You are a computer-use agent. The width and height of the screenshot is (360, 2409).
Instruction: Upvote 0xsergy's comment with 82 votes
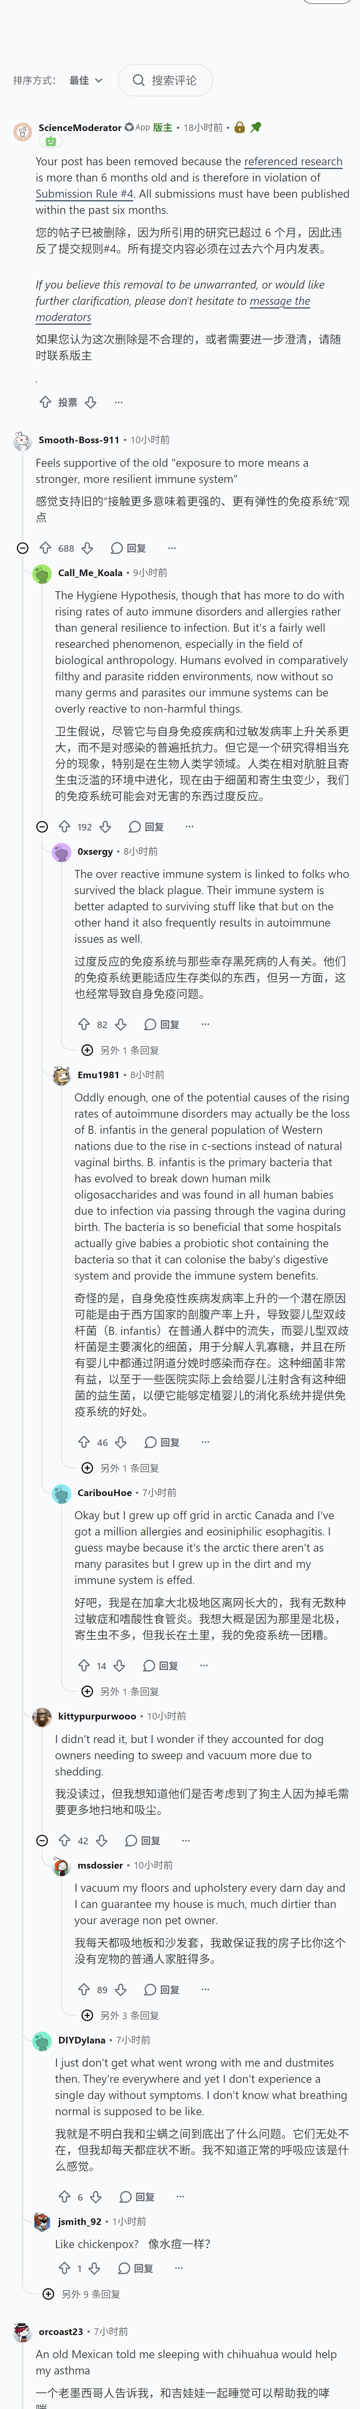(x=84, y=1024)
